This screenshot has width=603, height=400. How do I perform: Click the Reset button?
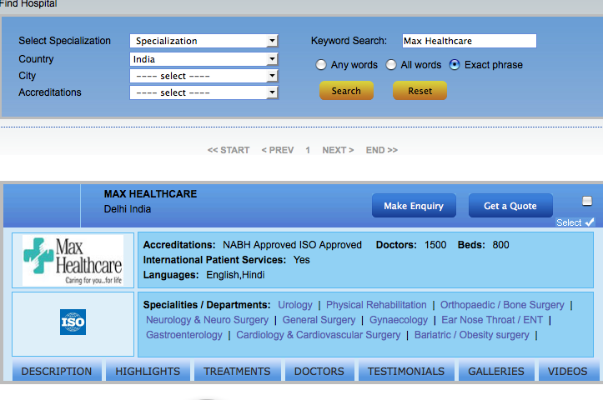click(x=420, y=91)
